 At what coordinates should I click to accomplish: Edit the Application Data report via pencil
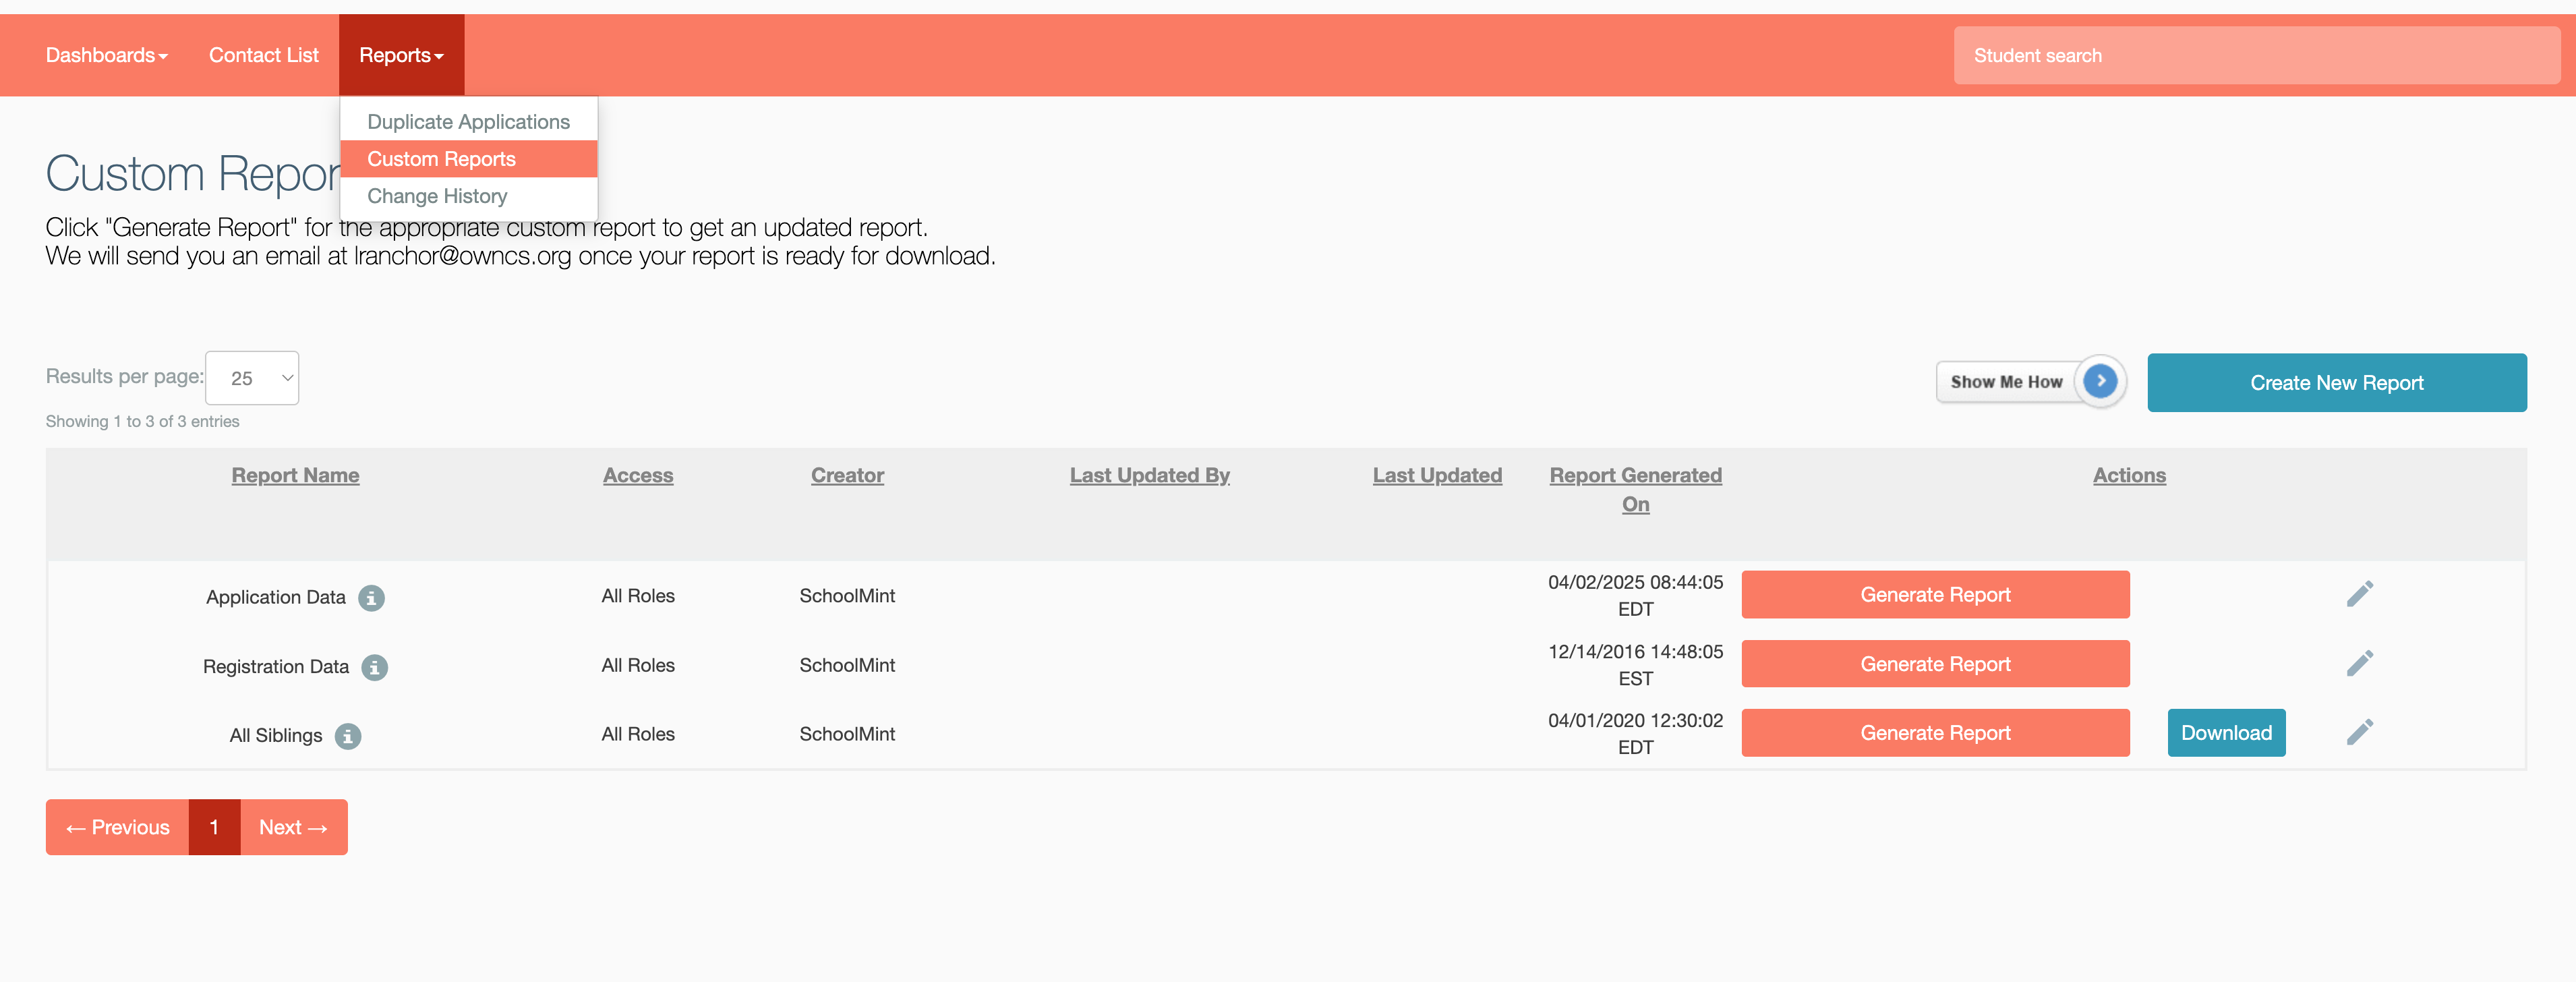2359,594
